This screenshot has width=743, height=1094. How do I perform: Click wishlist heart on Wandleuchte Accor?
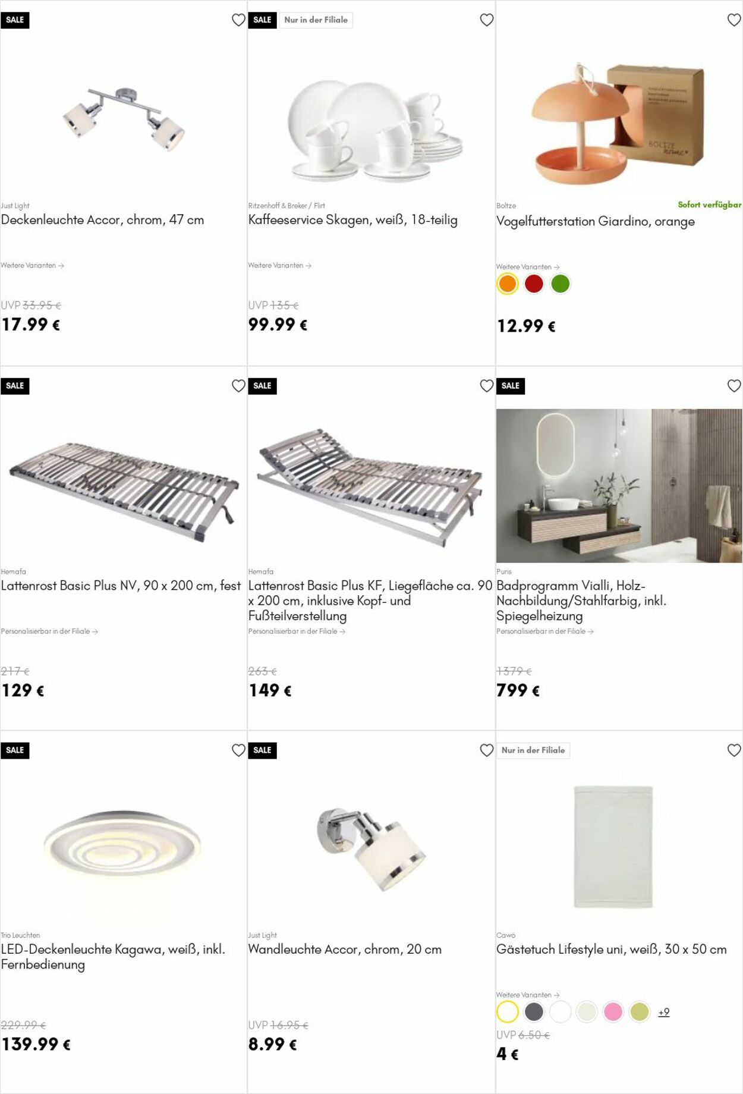486,750
